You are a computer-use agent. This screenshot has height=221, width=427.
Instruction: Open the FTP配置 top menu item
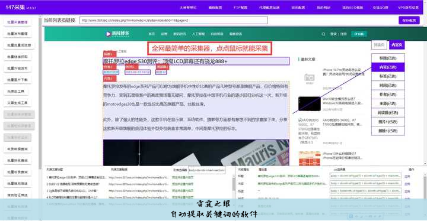coord(240,8)
